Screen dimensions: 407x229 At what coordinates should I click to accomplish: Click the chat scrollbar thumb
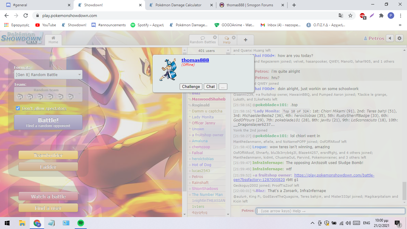(404, 191)
